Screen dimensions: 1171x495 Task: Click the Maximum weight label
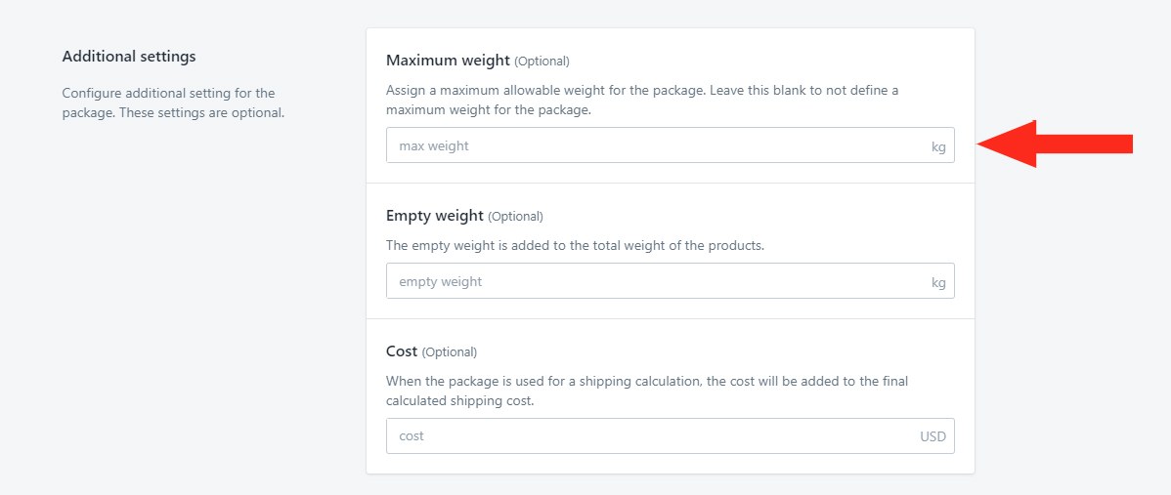[x=448, y=60]
